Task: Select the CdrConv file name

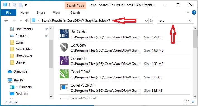Action: click(x=78, y=45)
